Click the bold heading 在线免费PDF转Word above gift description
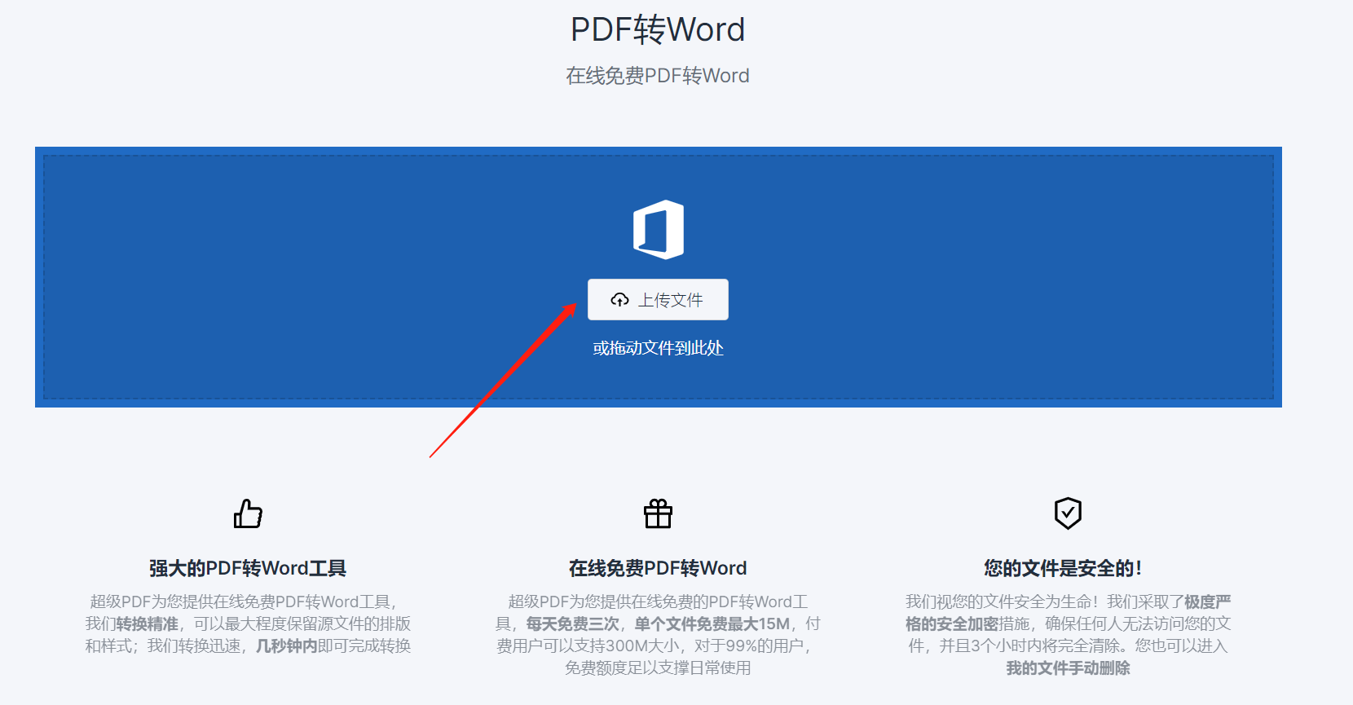The width and height of the screenshot is (1353, 705). [x=658, y=568]
